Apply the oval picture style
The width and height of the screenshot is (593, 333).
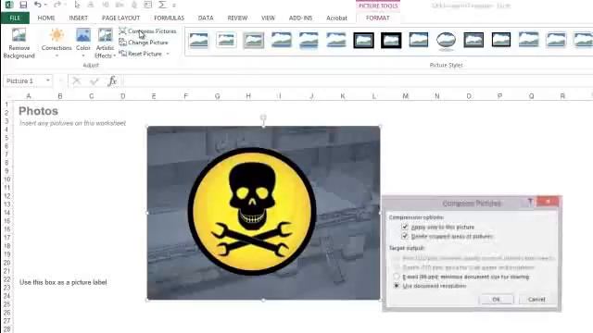446,40
